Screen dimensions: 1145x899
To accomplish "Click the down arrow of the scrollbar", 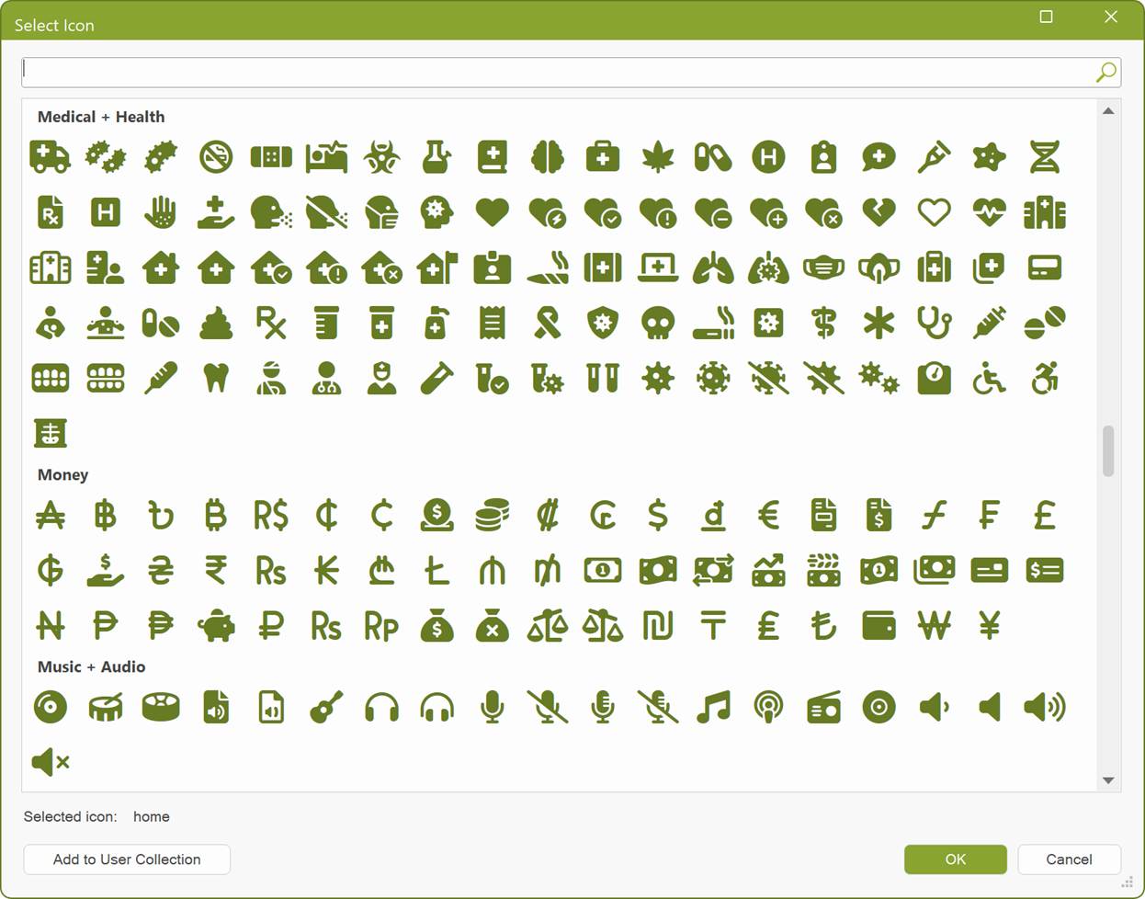I will [x=1108, y=780].
